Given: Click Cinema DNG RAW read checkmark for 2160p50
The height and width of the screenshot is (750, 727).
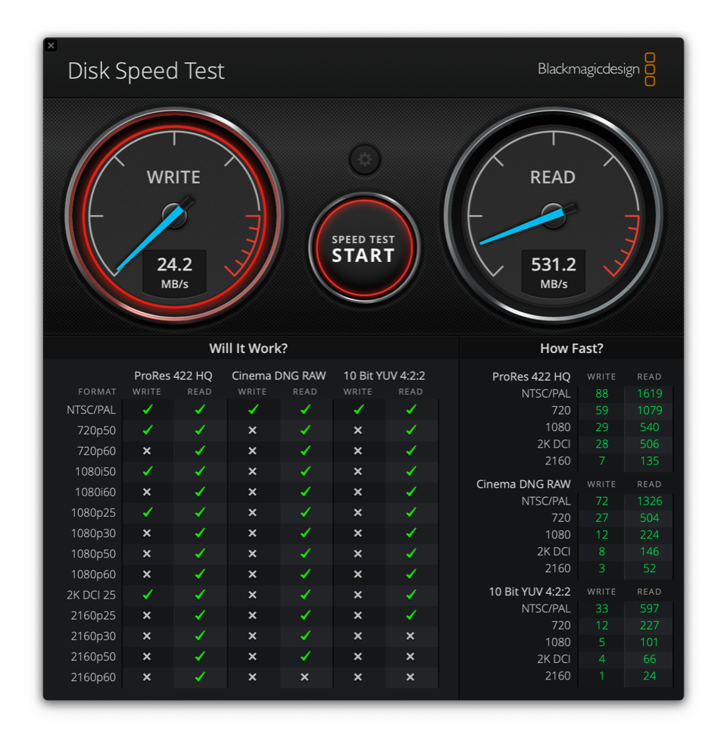Looking at the screenshot, I should (x=305, y=656).
